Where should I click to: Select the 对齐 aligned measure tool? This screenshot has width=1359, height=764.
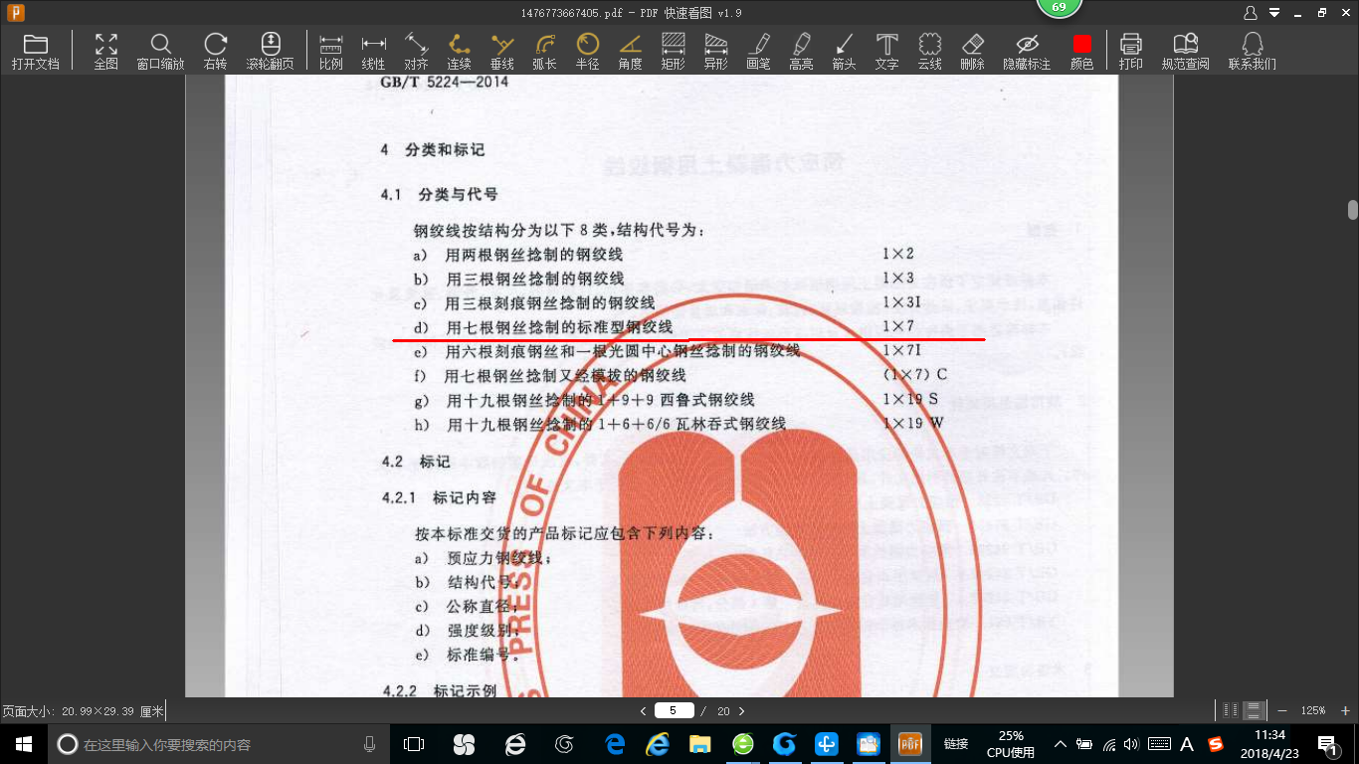click(x=416, y=52)
